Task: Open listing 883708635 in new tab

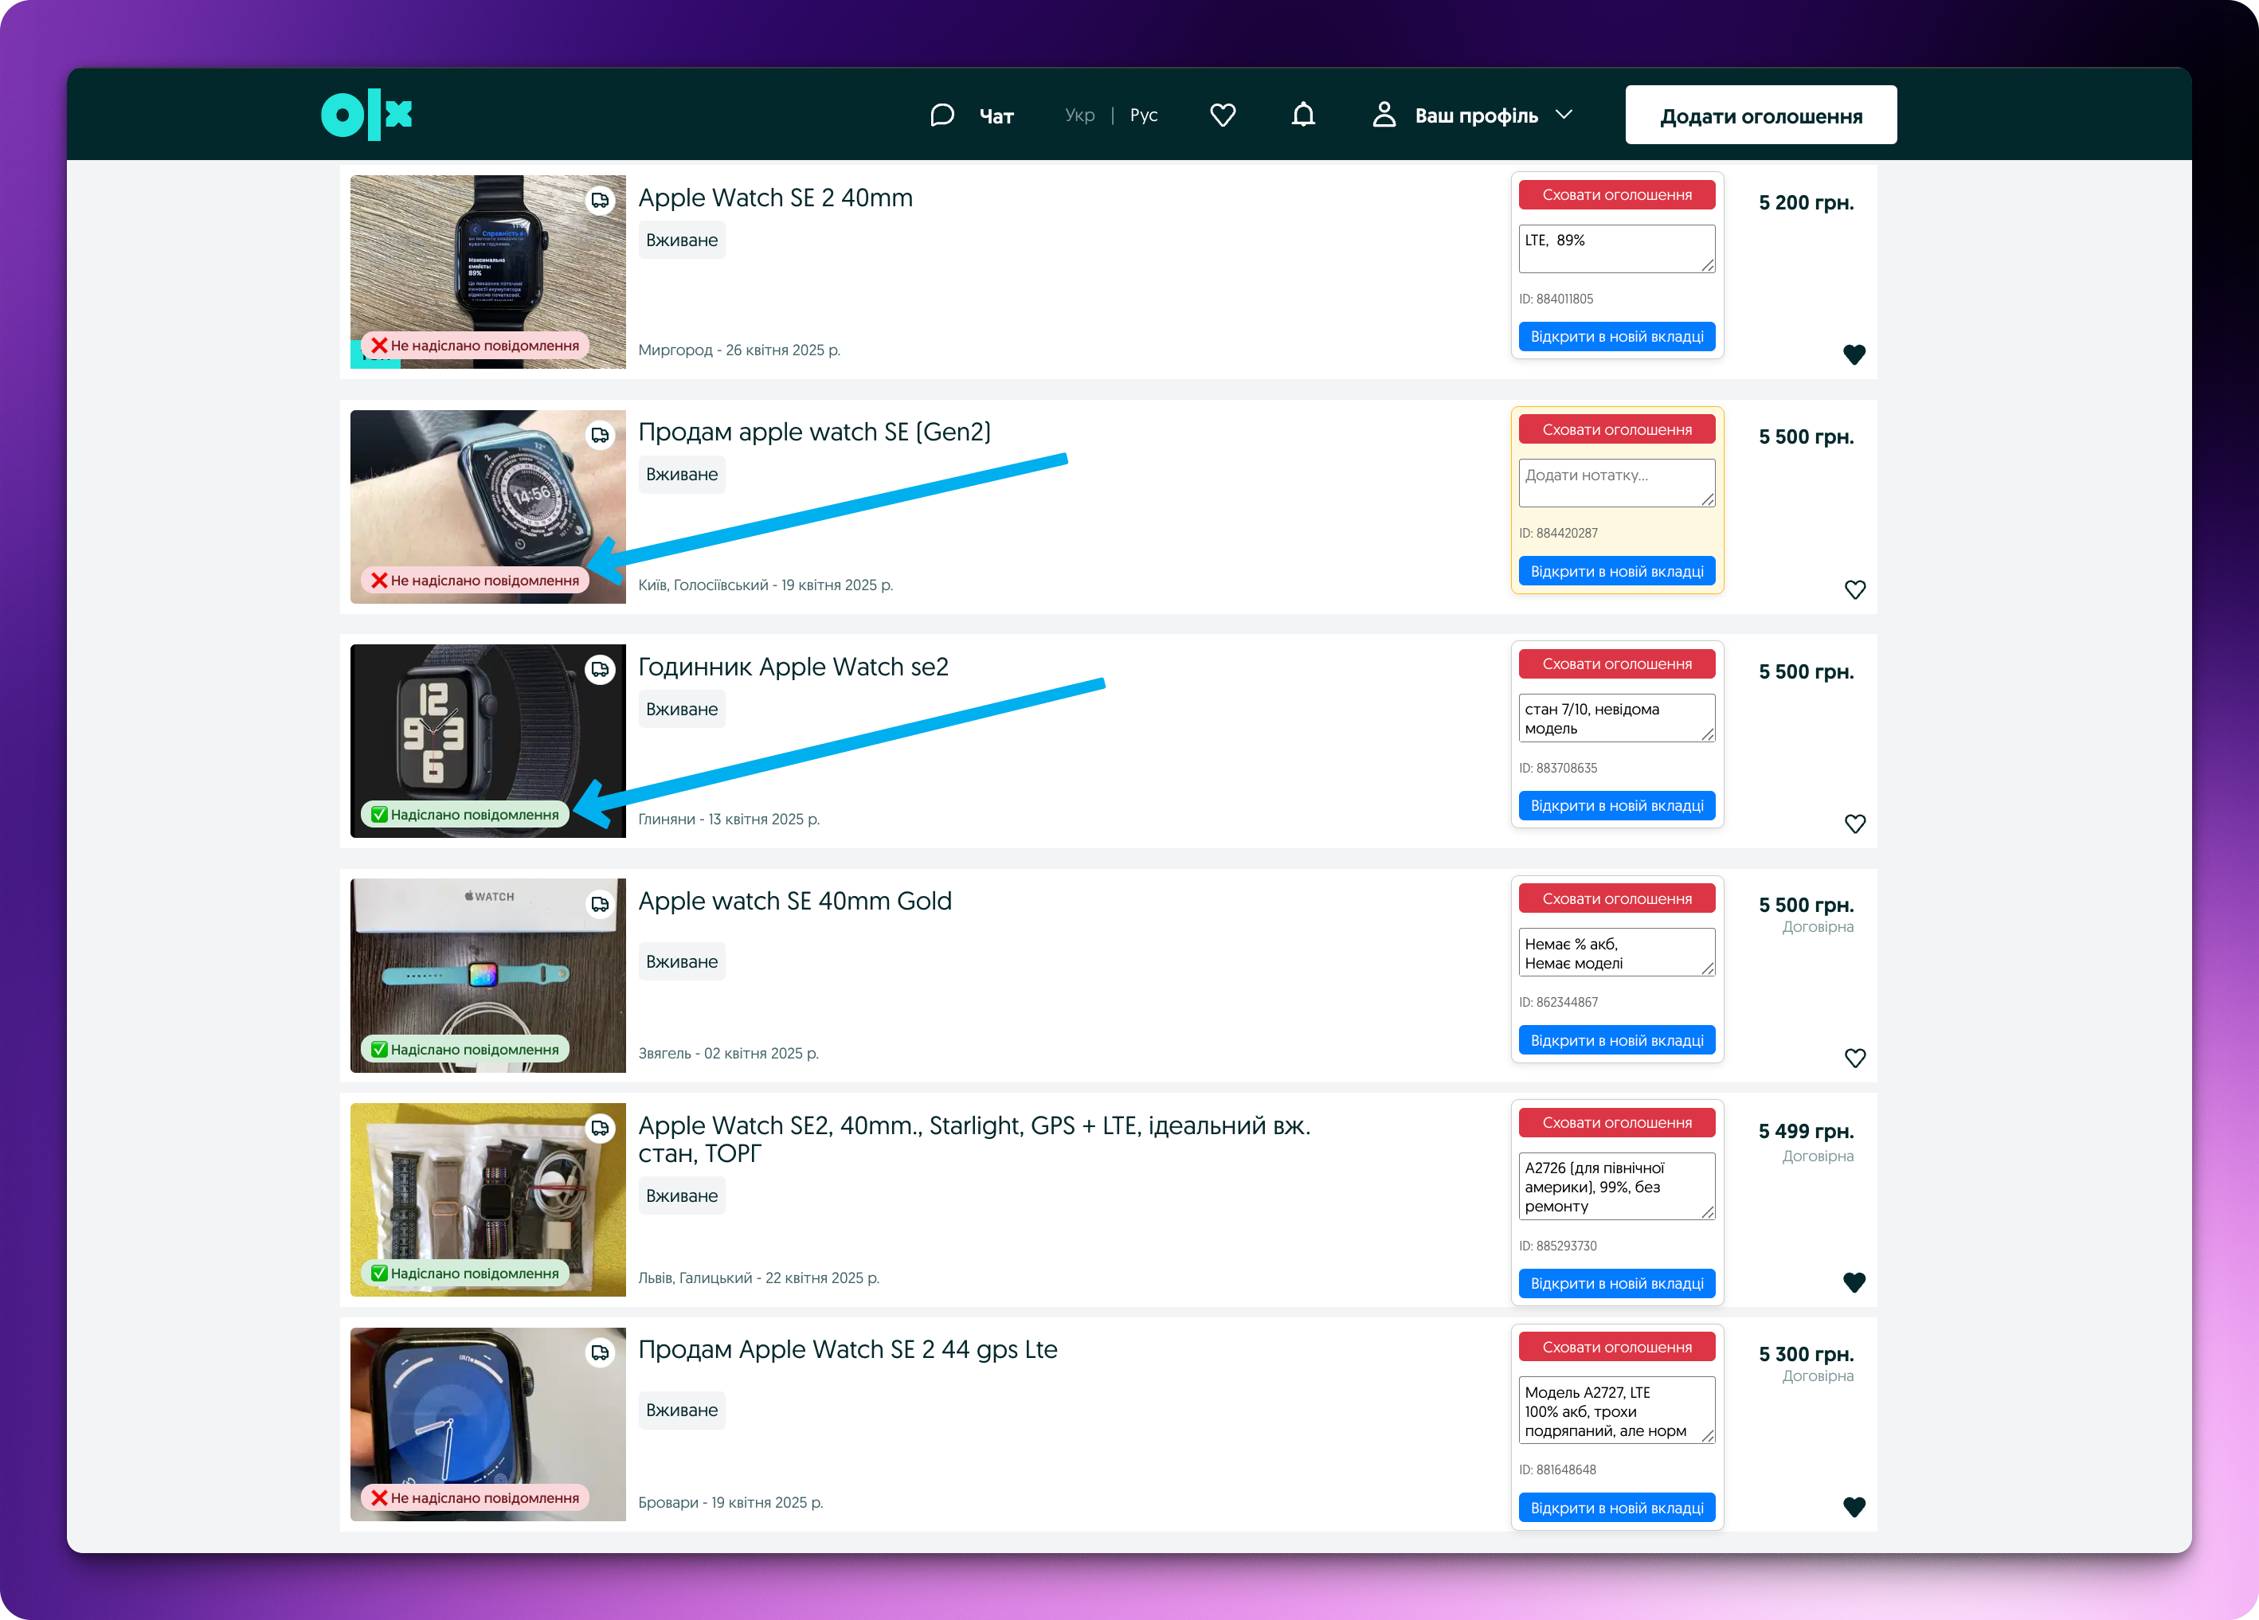Action: click(x=1616, y=805)
